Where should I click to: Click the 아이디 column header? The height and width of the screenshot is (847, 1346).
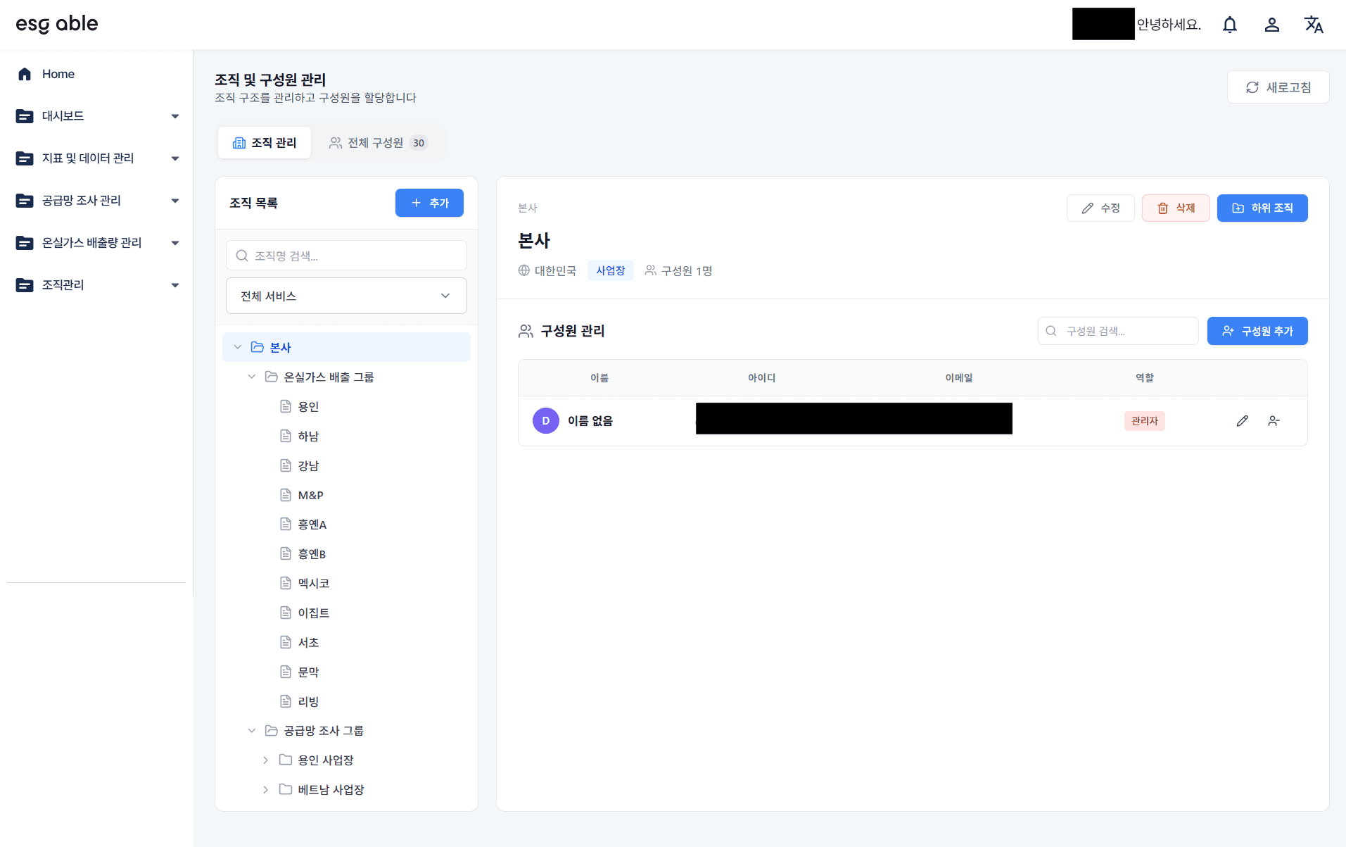point(761,378)
